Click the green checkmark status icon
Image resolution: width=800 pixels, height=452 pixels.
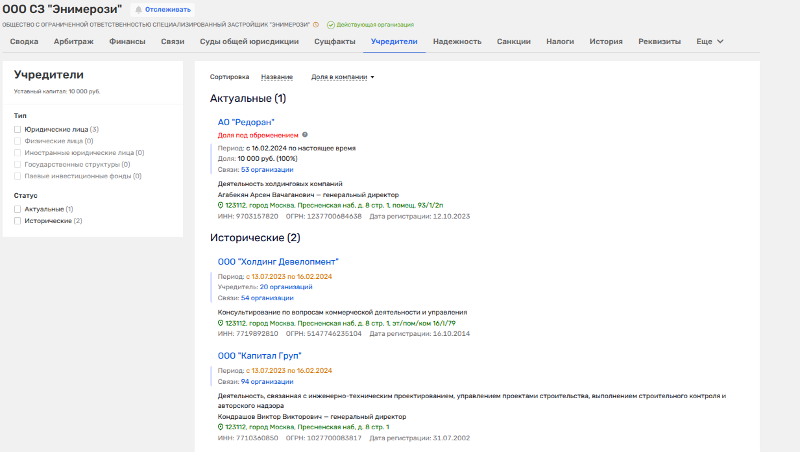tap(330, 25)
